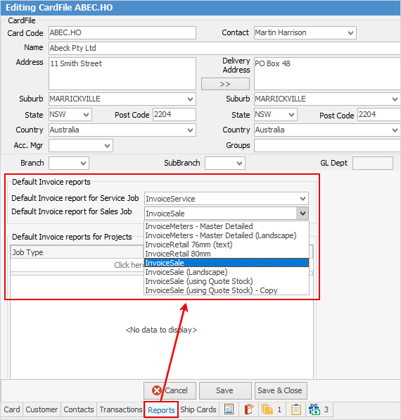This screenshot has height=420, width=401.
Task: Open Service Job invoice report dropdown
Action: [303, 199]
